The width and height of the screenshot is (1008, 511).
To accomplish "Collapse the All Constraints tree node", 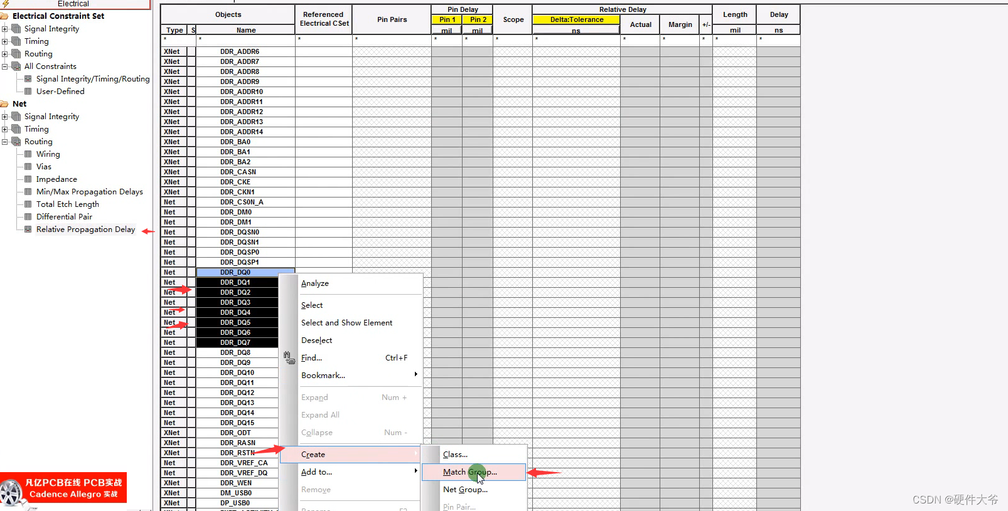I will click(x=5, y=66).
